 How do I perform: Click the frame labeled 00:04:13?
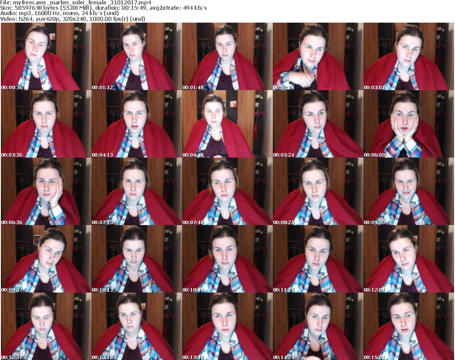point(136,124)
